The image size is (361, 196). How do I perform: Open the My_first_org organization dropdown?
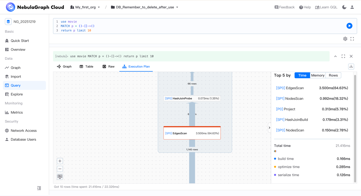point(85,7)
